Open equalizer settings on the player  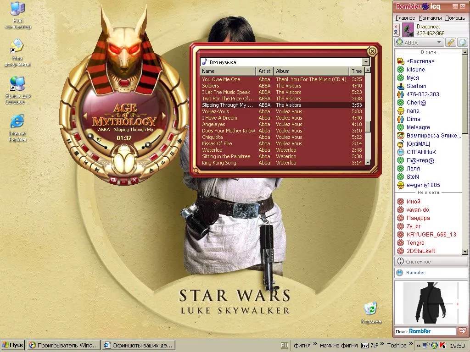(x=163, y=163)
